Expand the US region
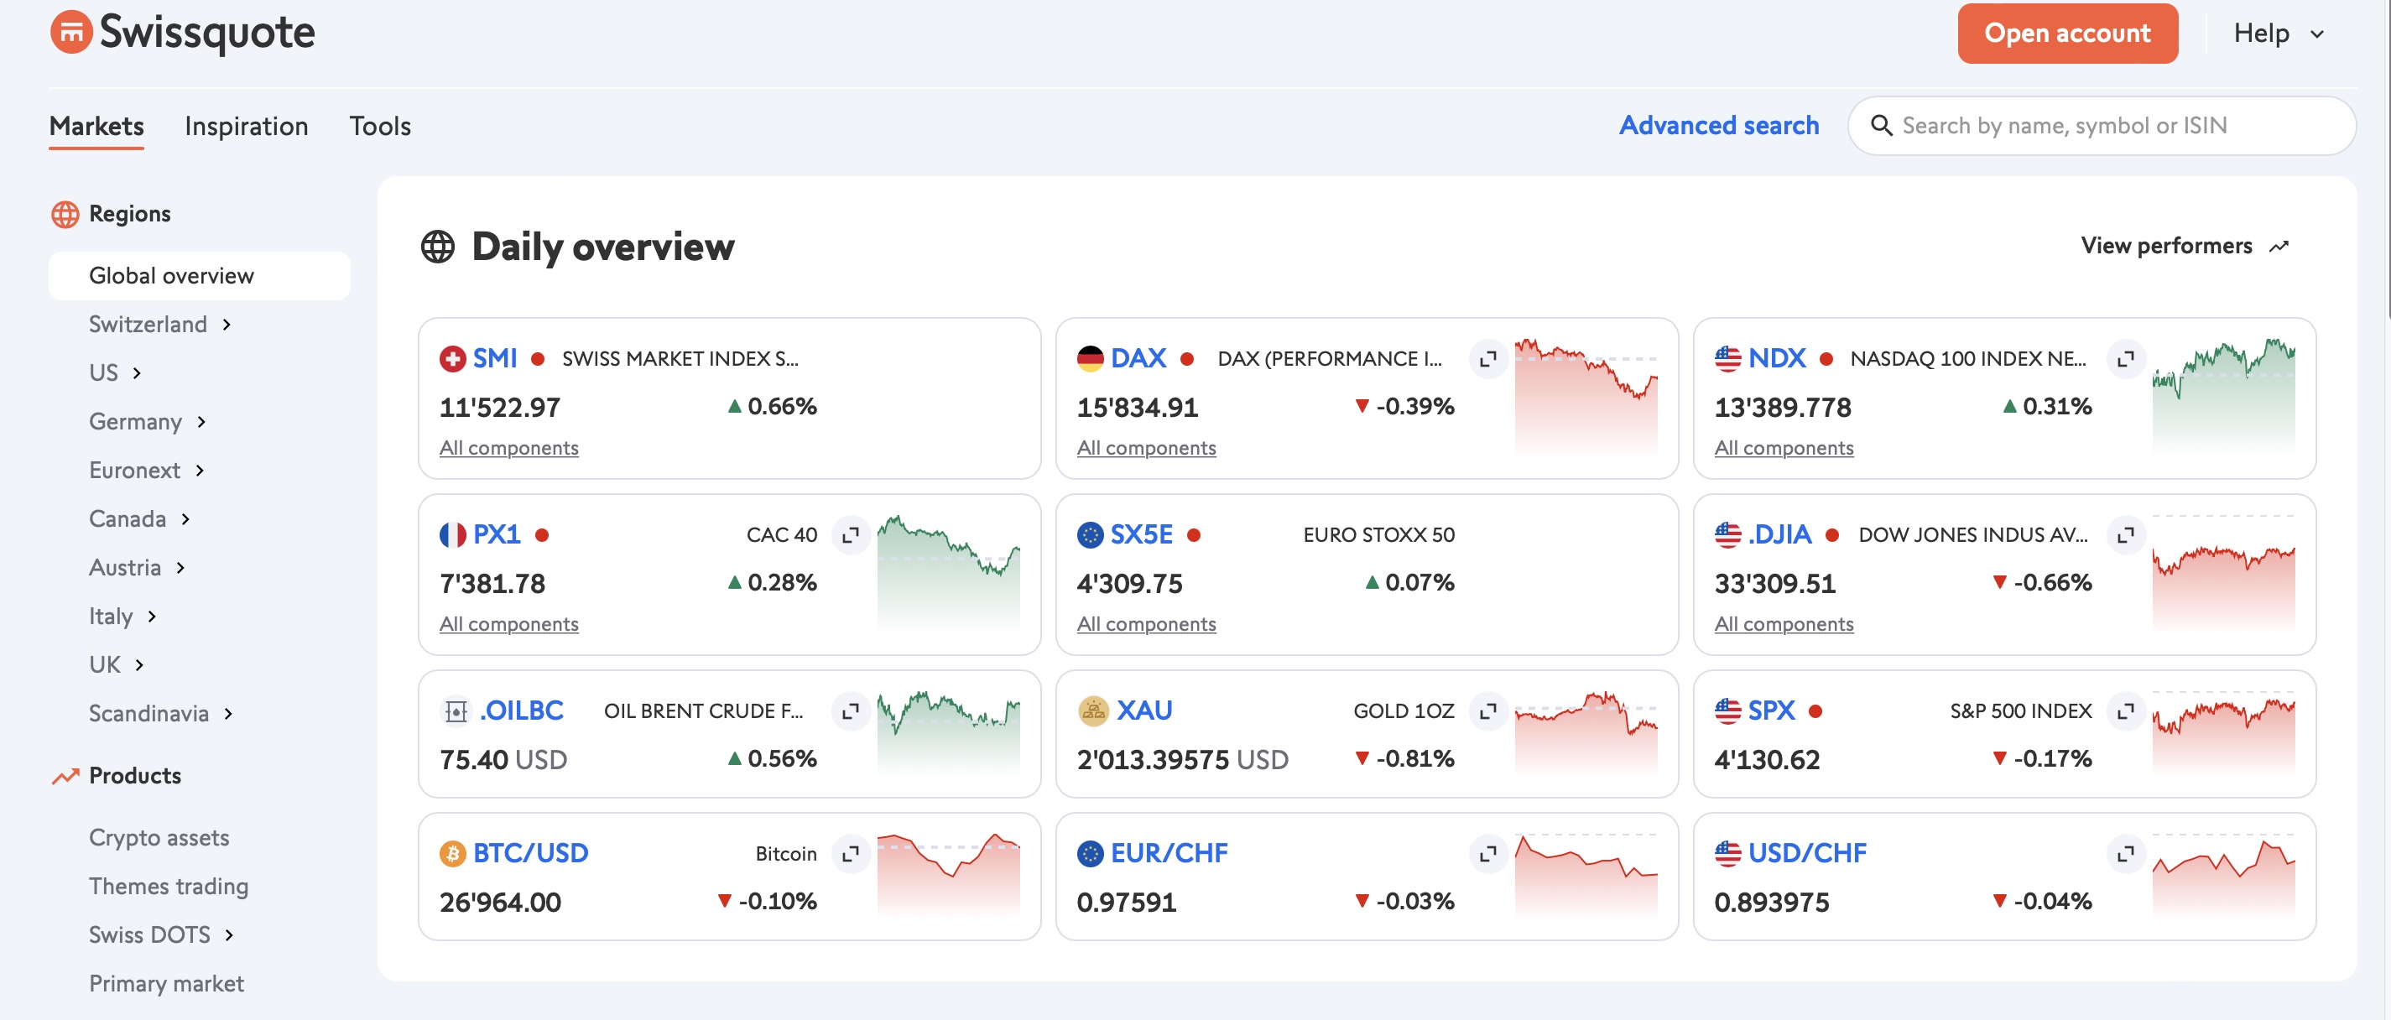Viewport: 2391px width, 1020px height. point(138,373)
